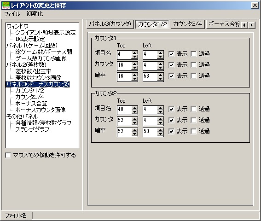Click the application icon in the title bar
This screenshot has width=261, height=221.
pyautogui.click(x=6, y=6)
